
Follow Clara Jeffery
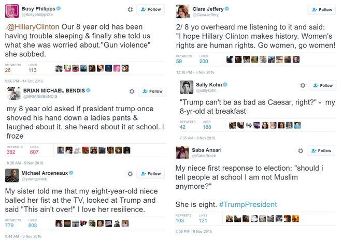point(321,9)
